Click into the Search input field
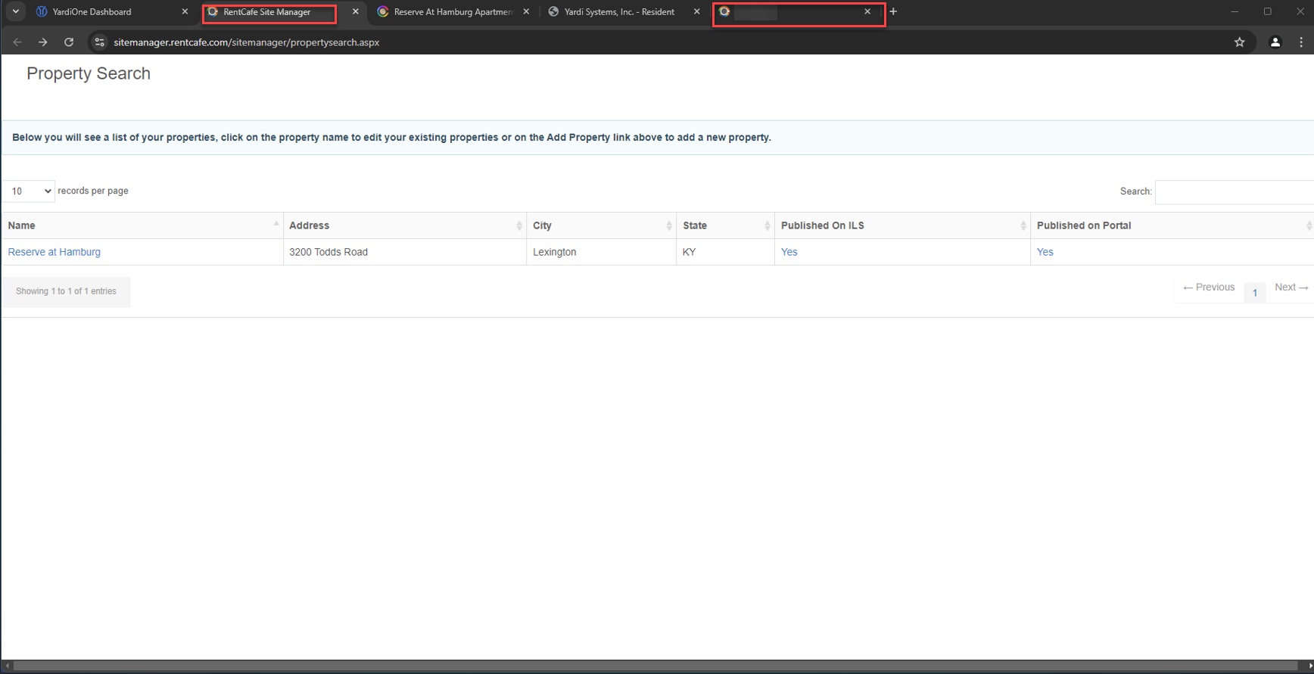The height and width of the screenshot is (674, 1314). click(1234, 192)
